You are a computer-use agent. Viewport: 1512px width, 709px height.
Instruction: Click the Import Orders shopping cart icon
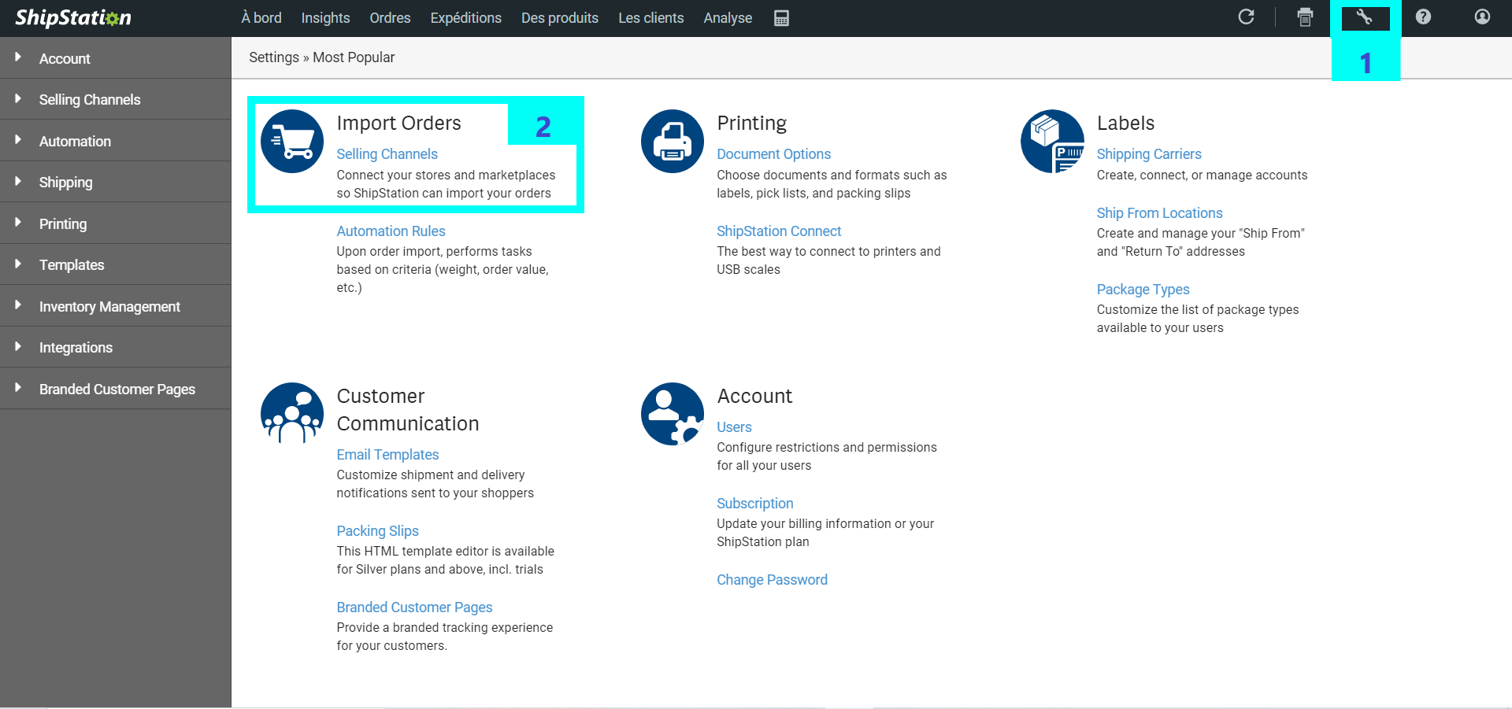pos(292,142)
